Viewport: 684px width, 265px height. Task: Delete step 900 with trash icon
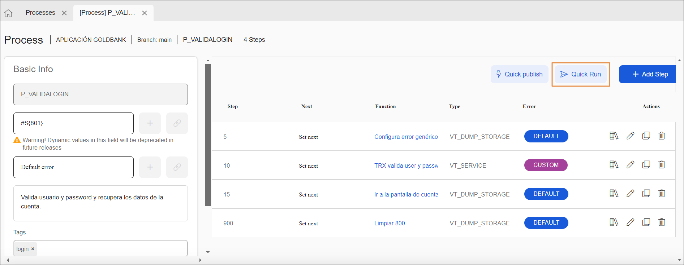point(661,222)
